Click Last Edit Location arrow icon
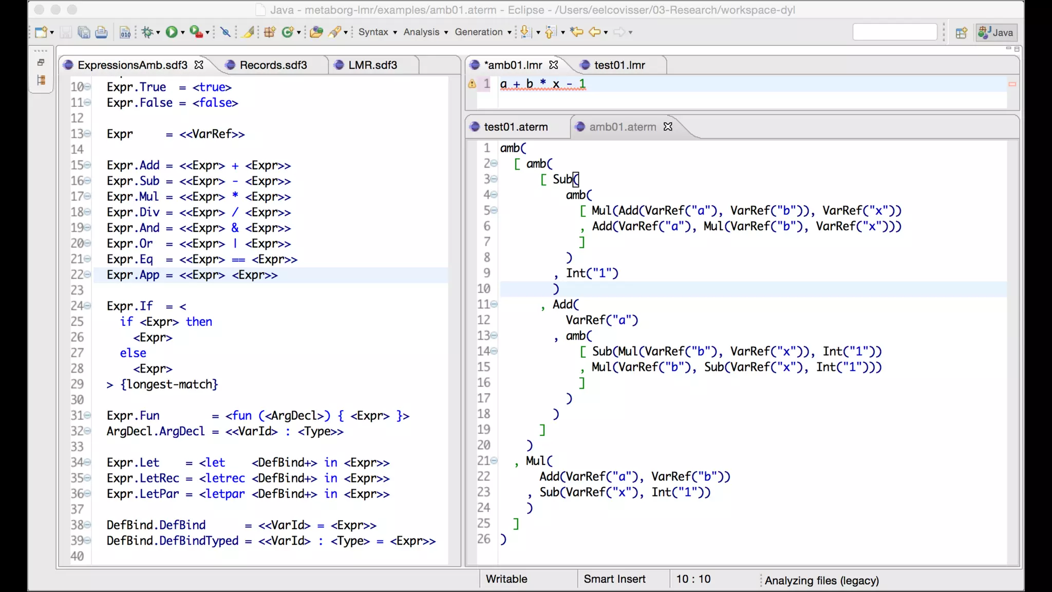Image resolution: width=1052 pixels, height=592 pixels. [577, 32]
